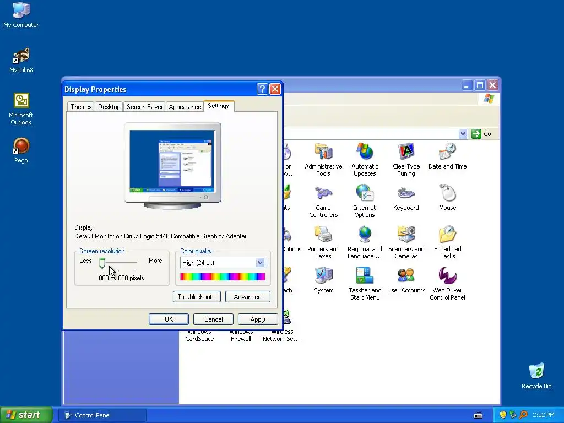Select My Computer desktop icon
This screenshot has width=564, height=423.
click(x=21, y=14)
